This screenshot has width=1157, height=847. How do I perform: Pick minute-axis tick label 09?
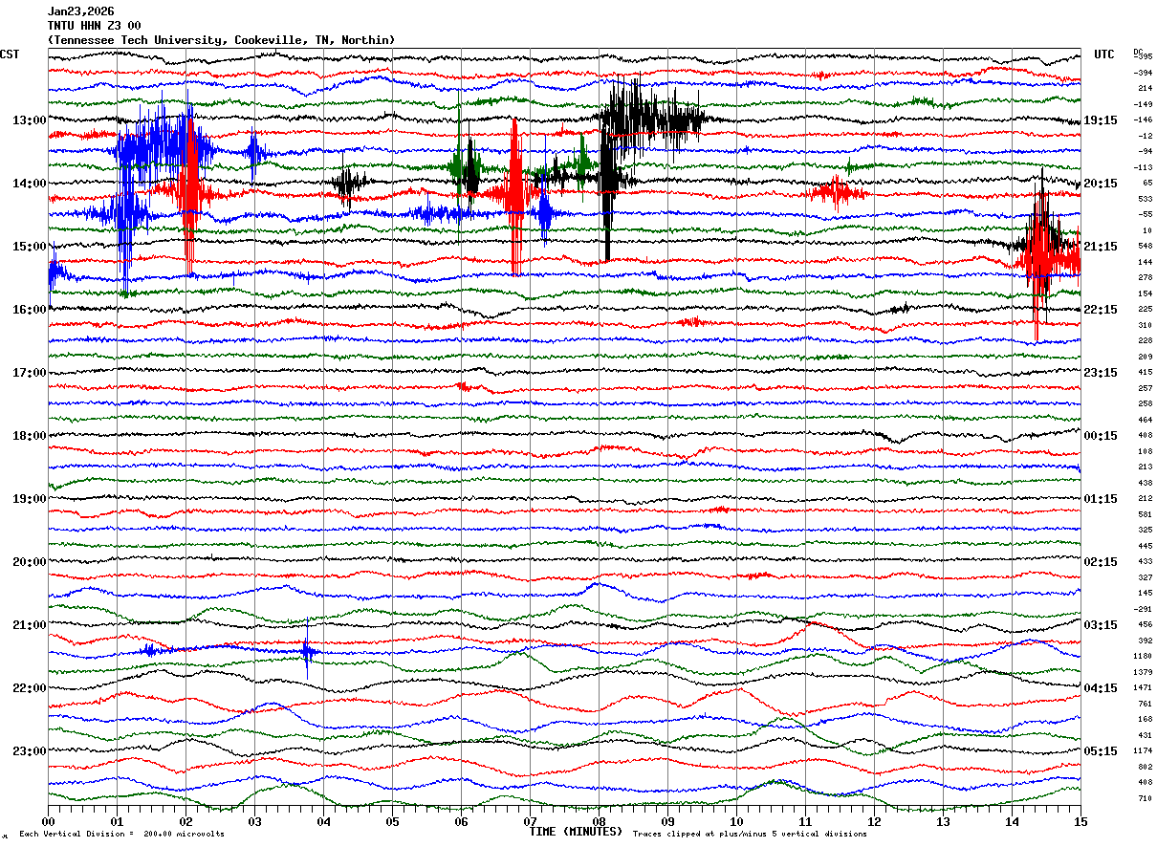[667, 821]
